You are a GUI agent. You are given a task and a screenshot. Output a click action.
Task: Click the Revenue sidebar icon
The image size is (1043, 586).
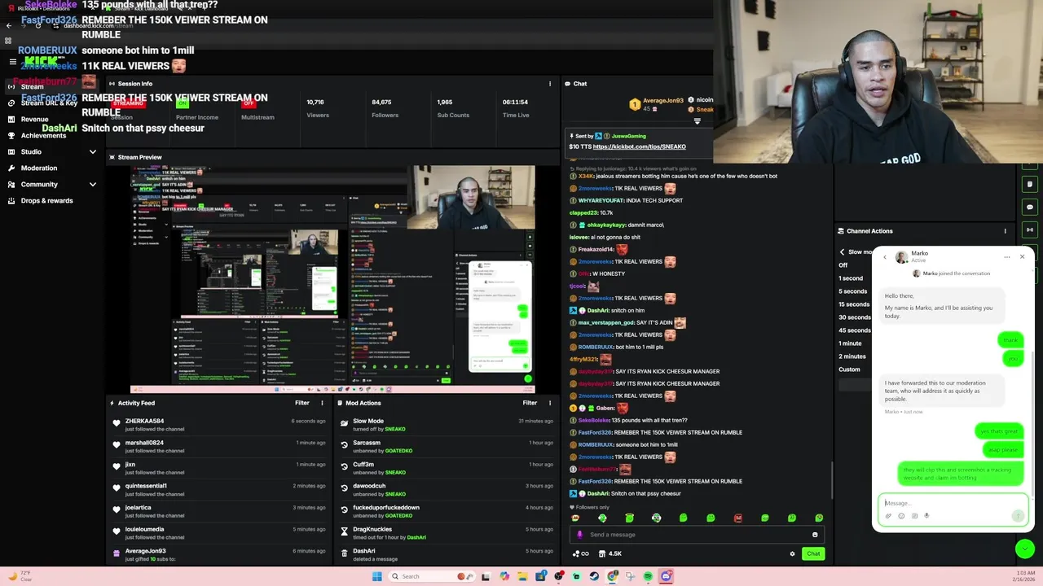11,119
